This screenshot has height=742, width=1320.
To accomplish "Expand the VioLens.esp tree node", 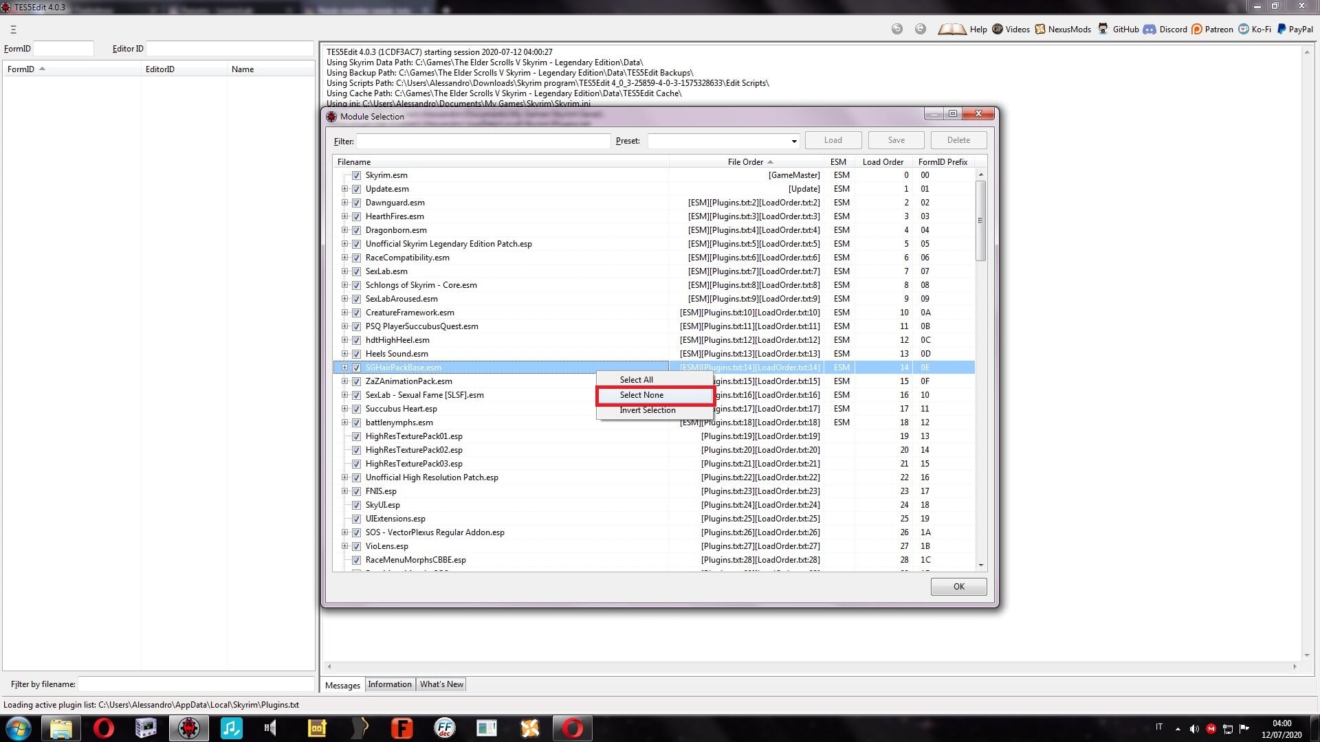I will [x=344, y=546].
